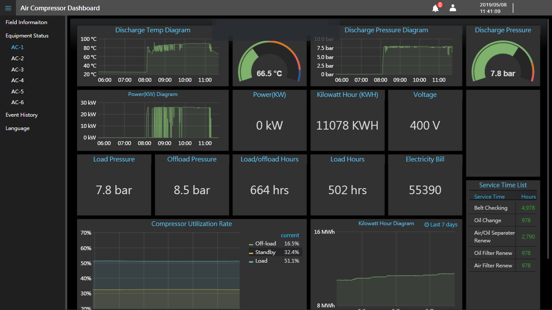552x310 pixels.
Task: Click the Air Compressor Dashboard title
Action: tap(60, 8)
